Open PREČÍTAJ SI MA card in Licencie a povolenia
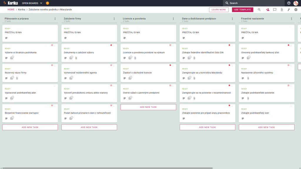The width and height of the screenshot is (301, 169). [148, 33]
